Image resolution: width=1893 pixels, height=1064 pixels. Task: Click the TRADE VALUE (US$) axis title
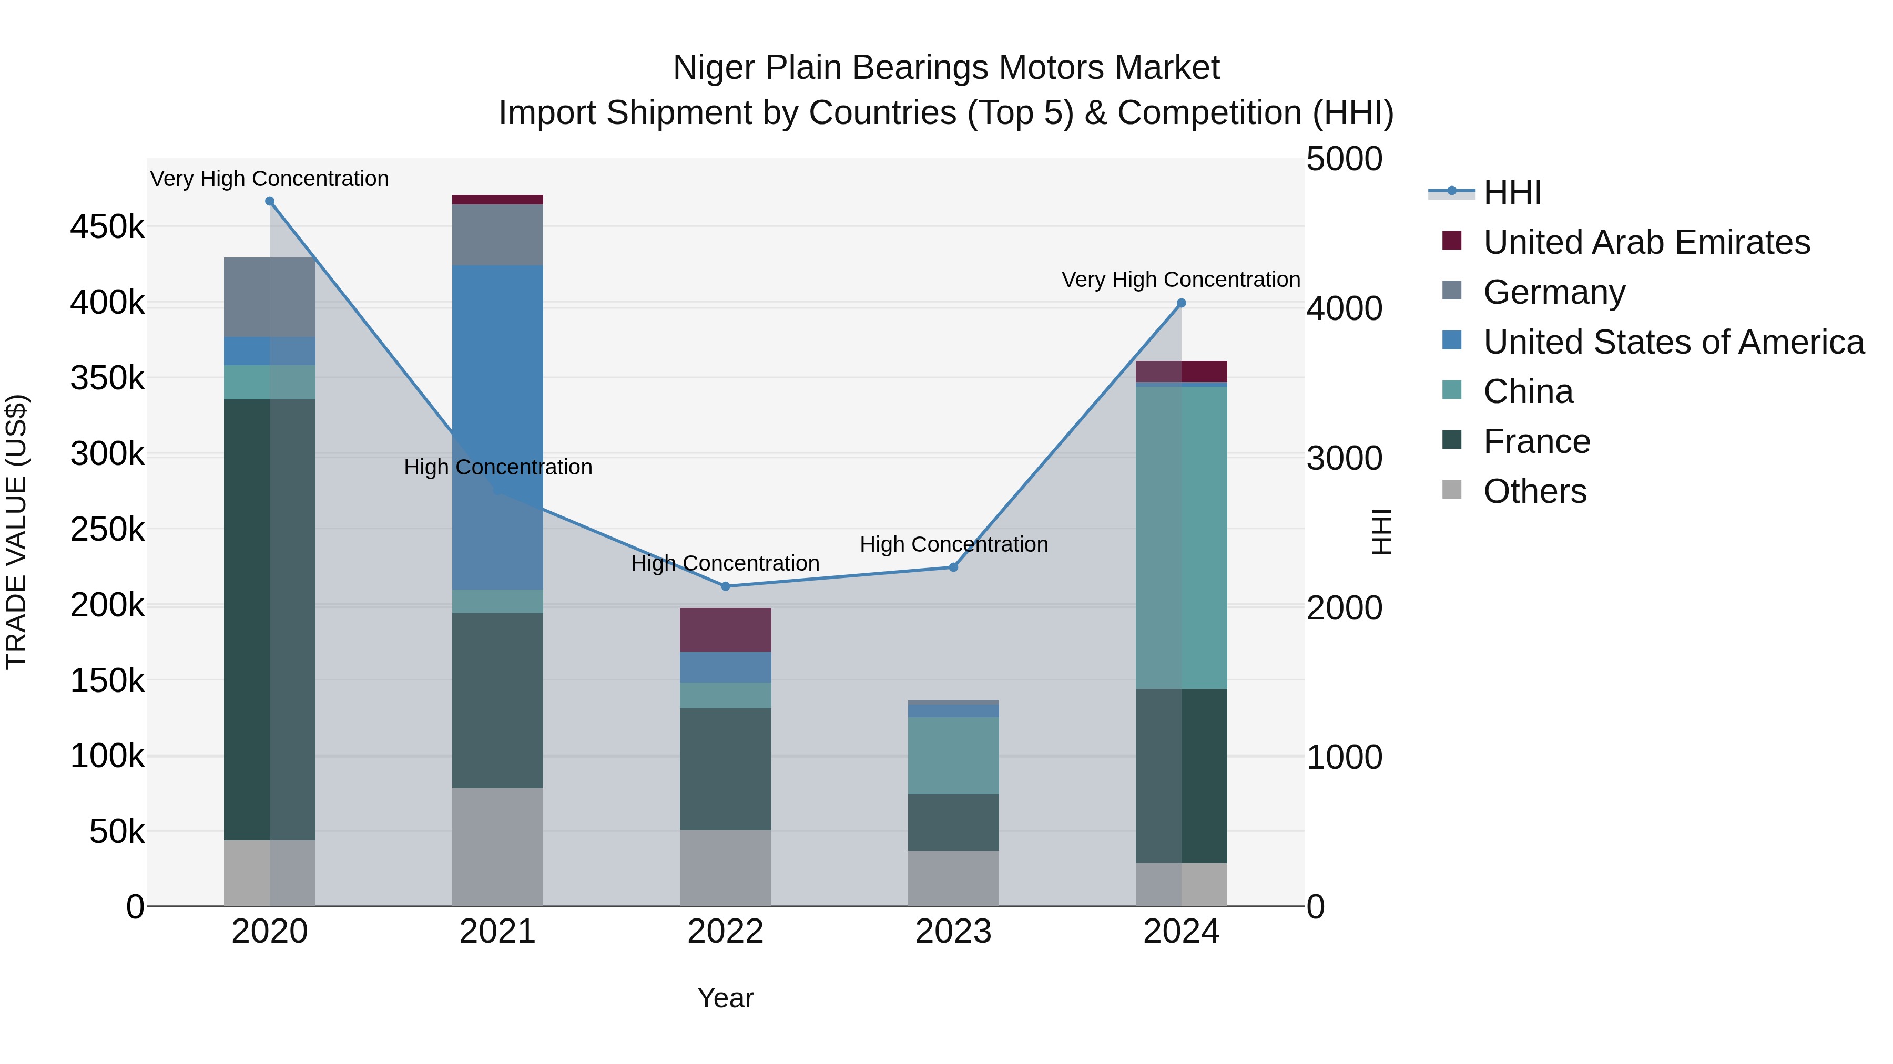pyautogui.click(x=16, y=532)
